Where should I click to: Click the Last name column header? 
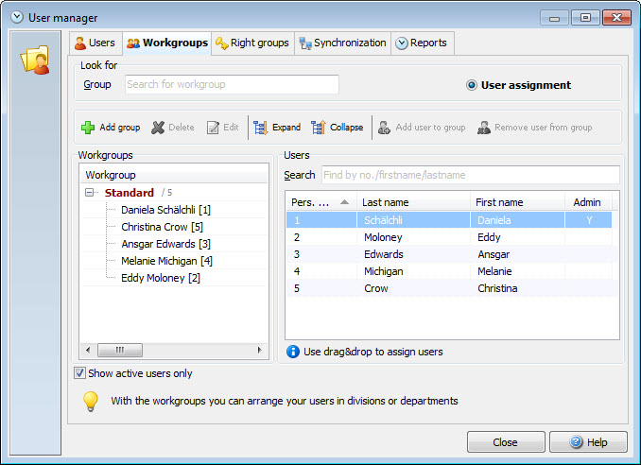tap(414, 202)
